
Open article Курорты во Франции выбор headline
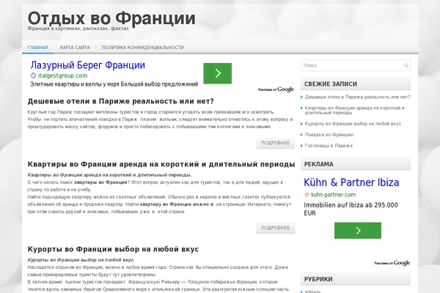click(113, 249)
